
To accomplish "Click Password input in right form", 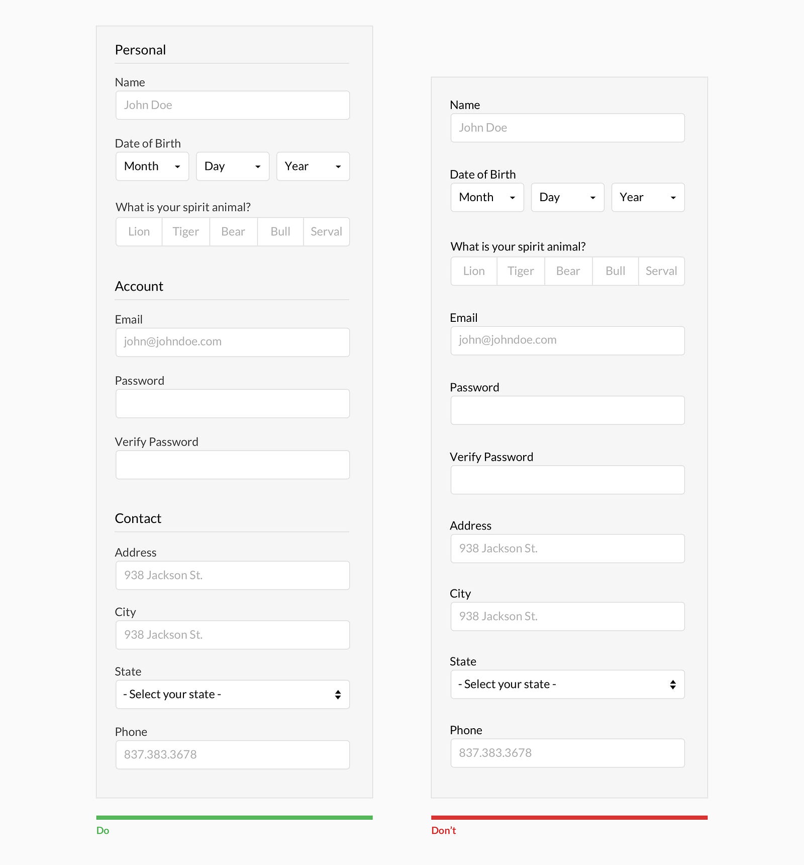I will 567,410.
